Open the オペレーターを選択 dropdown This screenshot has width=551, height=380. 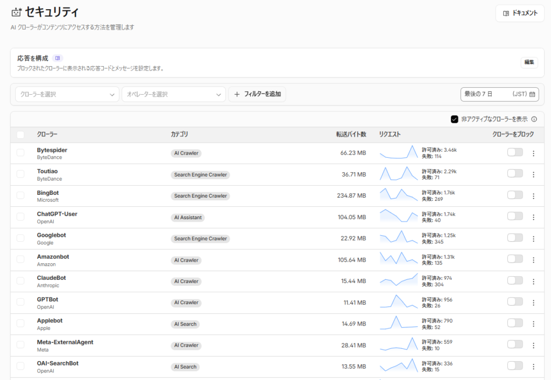click(x=174, y=94)
